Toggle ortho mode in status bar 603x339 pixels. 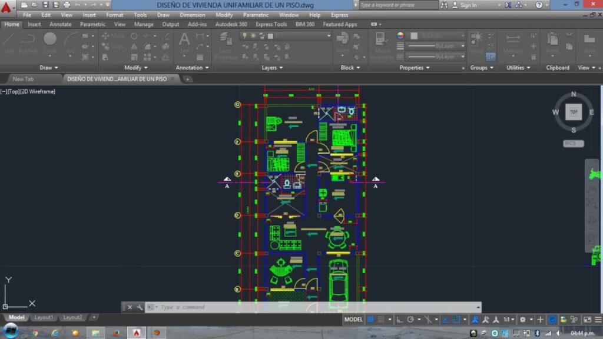tap(400, 320)
